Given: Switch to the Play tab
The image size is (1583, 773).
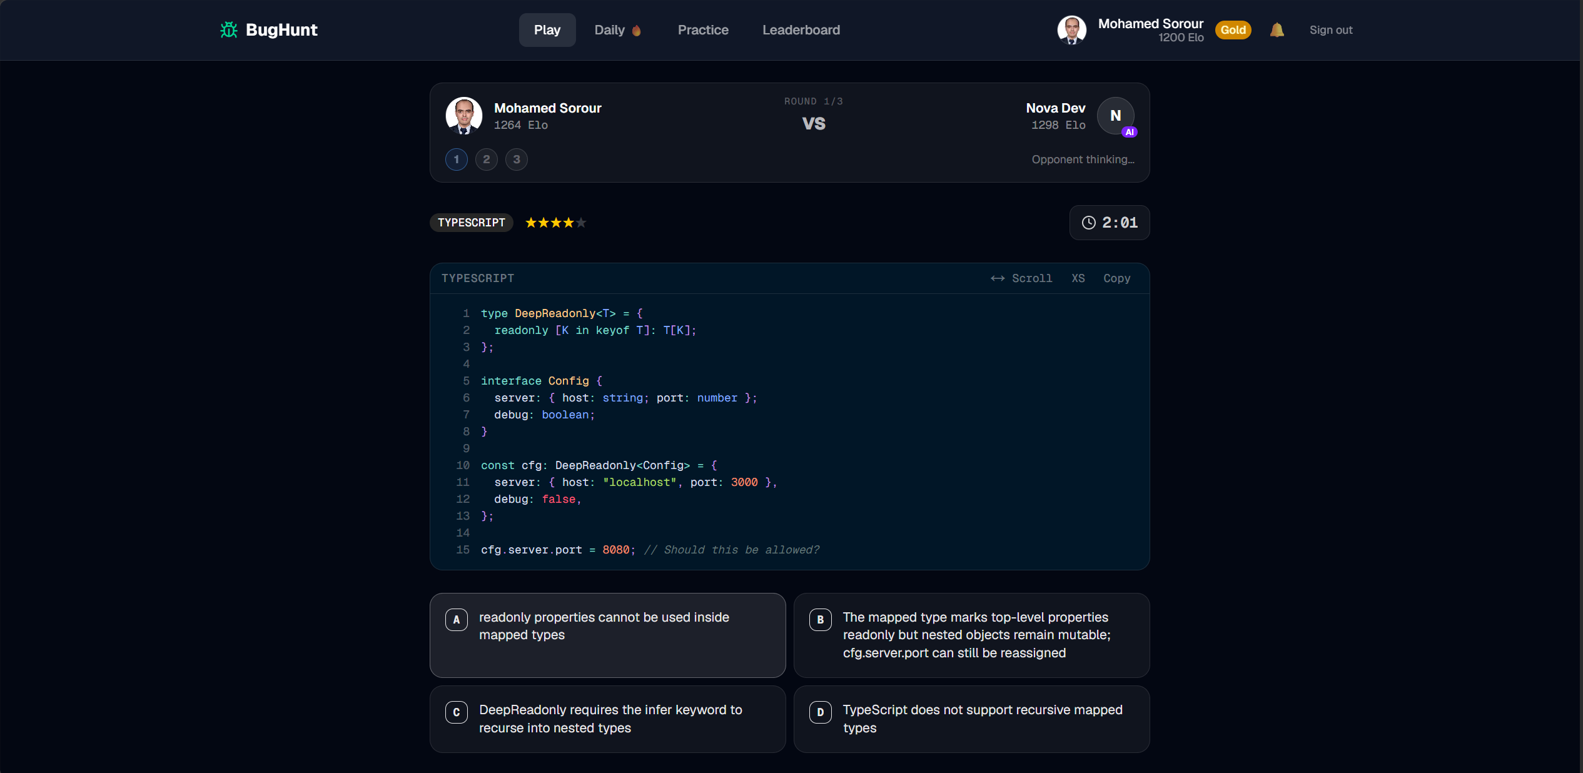Looking at the screenshot, I should [547, 30].
